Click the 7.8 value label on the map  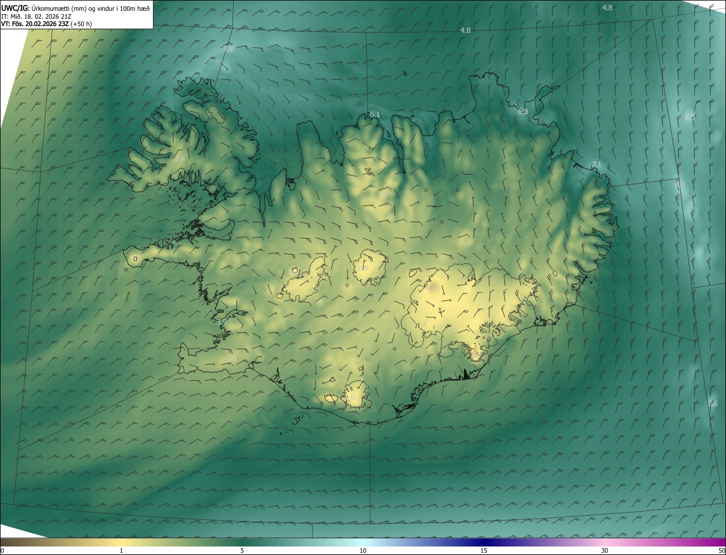[x=229, y=49]
